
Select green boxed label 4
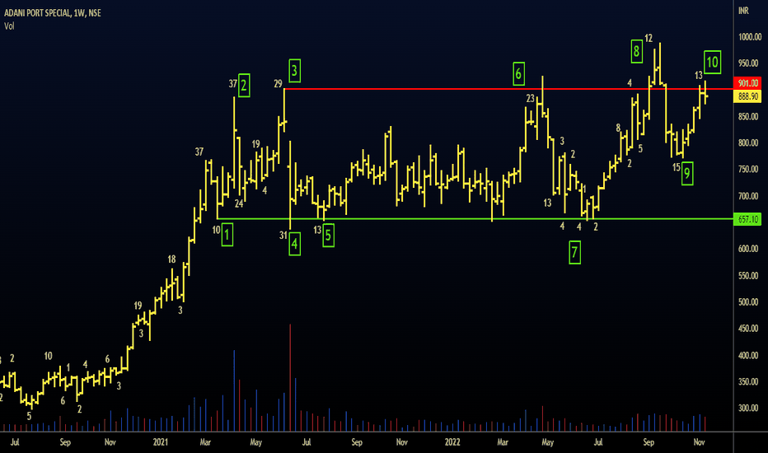[x=294, y=245]
